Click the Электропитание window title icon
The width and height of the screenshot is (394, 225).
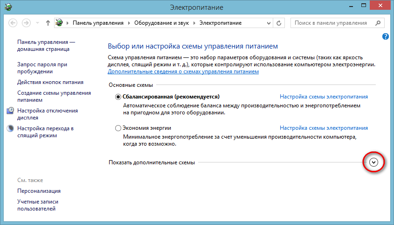click(x=8, y=7)
